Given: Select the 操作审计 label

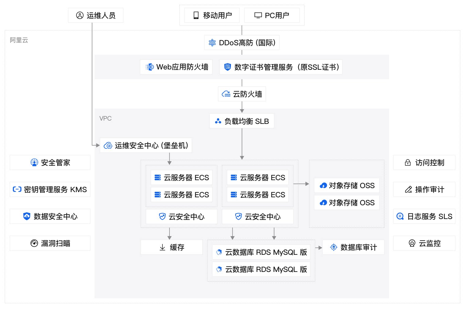Looking at the screenshot, I should tap(430, 189).
